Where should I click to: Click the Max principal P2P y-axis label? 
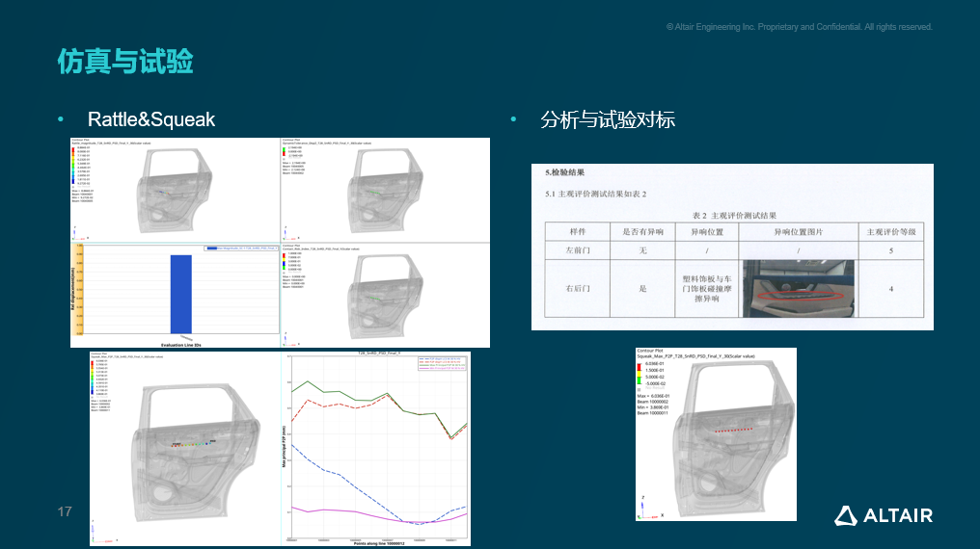(285, 446)
